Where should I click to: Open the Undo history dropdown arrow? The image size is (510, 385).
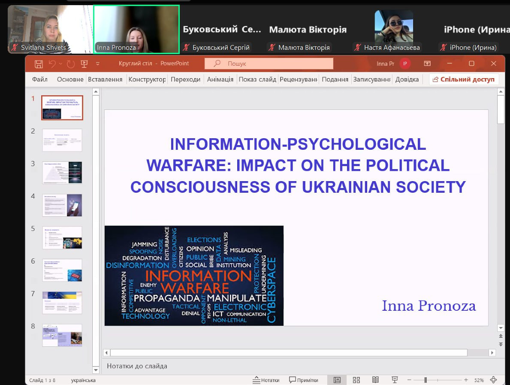coord(60,64)
